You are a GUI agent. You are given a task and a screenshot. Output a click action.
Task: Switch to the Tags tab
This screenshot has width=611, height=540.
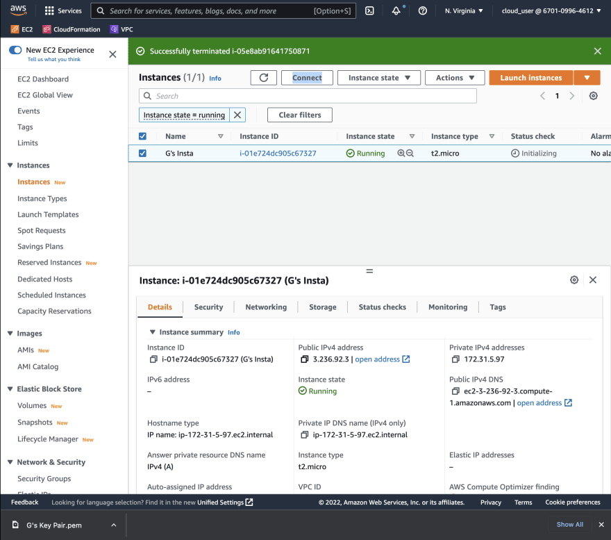[x=498, y=307]
